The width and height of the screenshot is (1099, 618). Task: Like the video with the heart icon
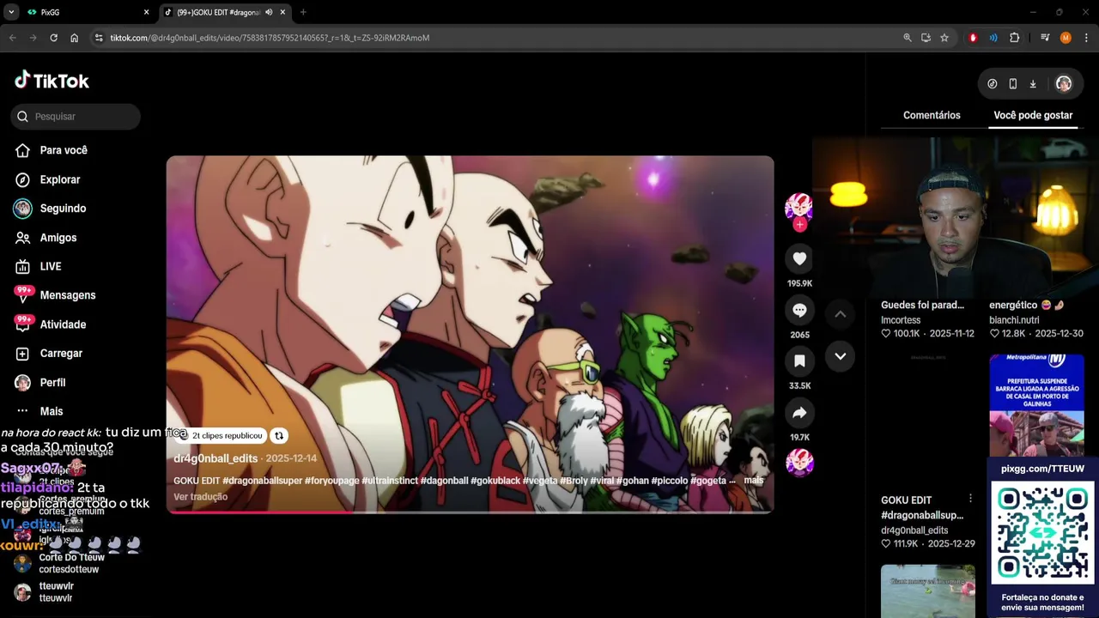point(799,258)
